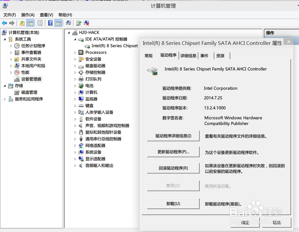Viewport: 299px width, 232px height.
Task: Select the Processors device category
Action: point(96,52)
